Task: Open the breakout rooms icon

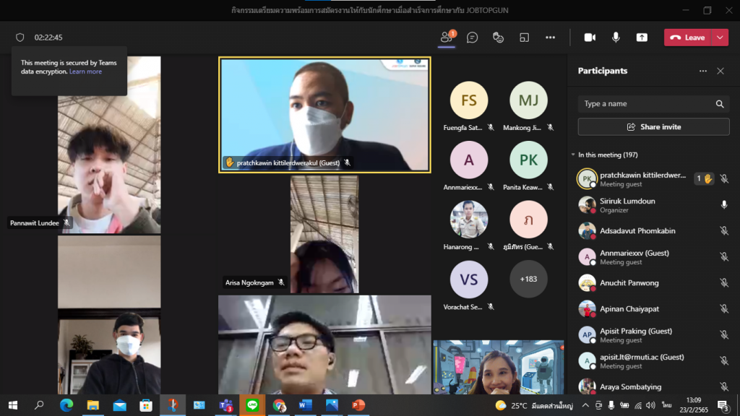Action: tap(525, 38)
